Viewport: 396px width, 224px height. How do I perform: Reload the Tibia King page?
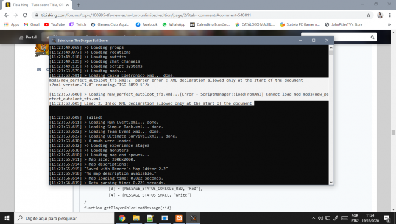coord(25,15)
